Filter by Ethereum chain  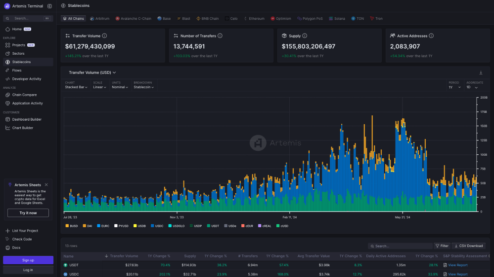(254, 19)
